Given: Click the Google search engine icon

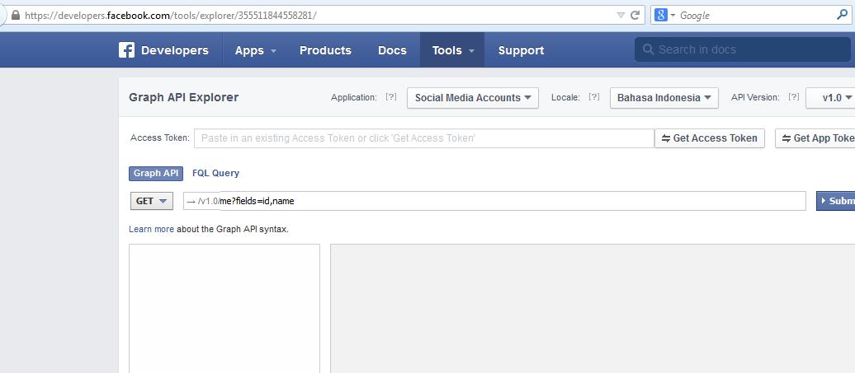Looking at the screenshot, I should pyautogui.click(x=661, y=15).
